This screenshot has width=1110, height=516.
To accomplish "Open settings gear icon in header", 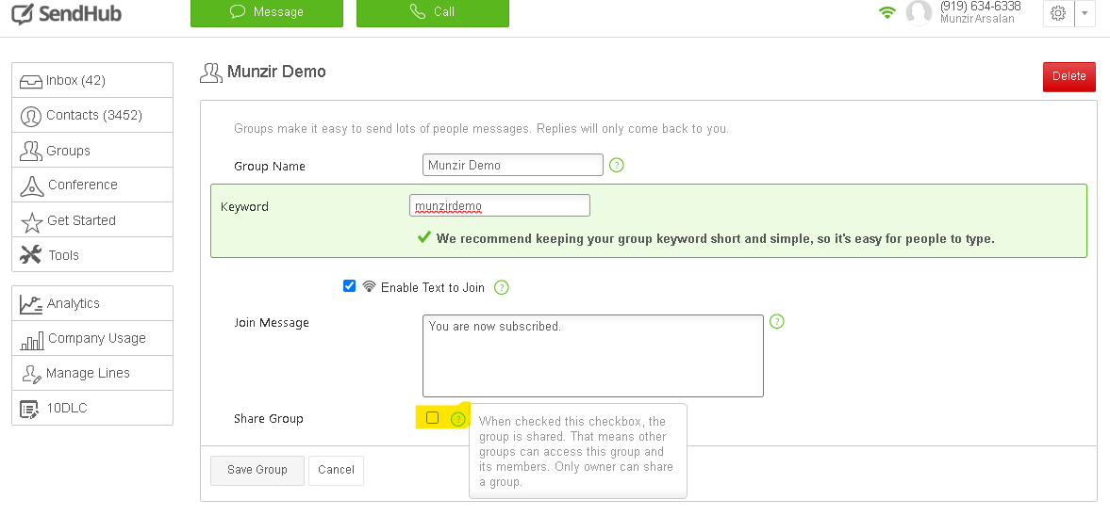I will pos(1058,13).
